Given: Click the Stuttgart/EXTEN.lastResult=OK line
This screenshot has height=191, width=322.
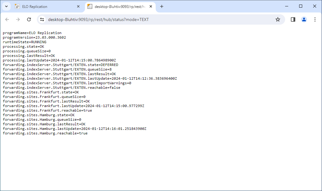Looking at the screenshot, I should [59, 74].
